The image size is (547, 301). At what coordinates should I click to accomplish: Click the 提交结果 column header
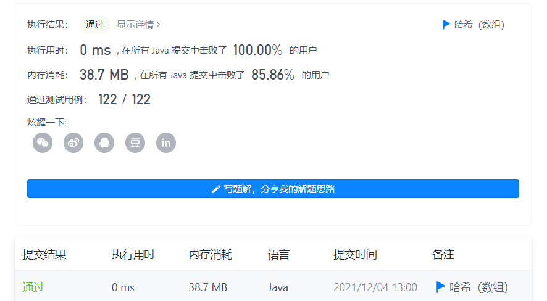(x=44, y=255)
